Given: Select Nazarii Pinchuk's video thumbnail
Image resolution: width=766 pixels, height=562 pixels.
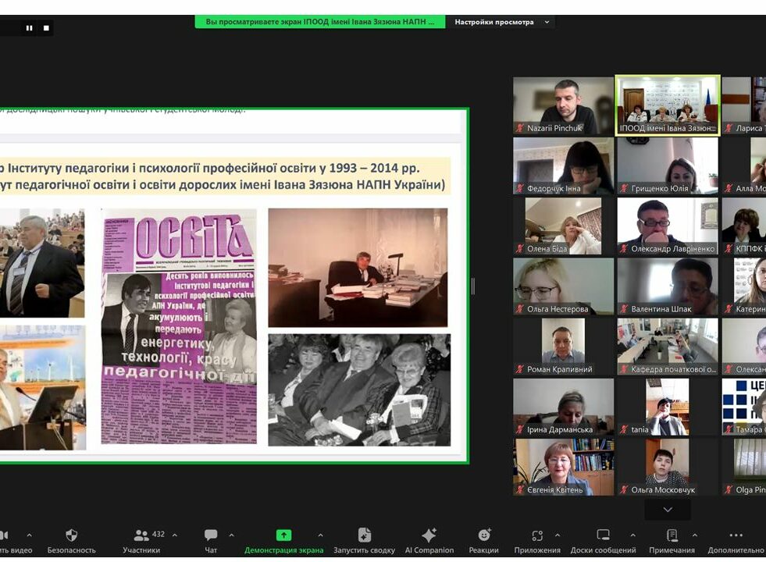Looking at the screenshot, I should point(563,105).
